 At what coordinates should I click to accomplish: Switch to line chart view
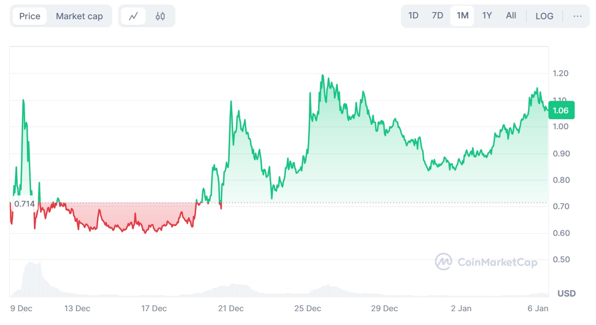133,16
